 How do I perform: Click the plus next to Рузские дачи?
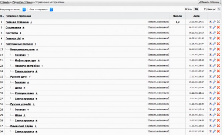[x=30, y=77]
